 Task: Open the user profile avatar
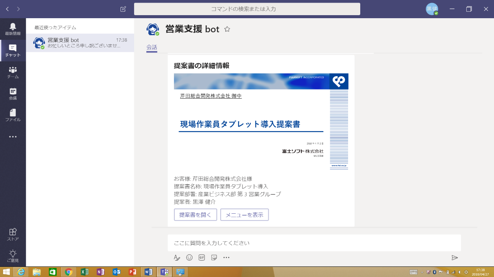coord(432,9)
